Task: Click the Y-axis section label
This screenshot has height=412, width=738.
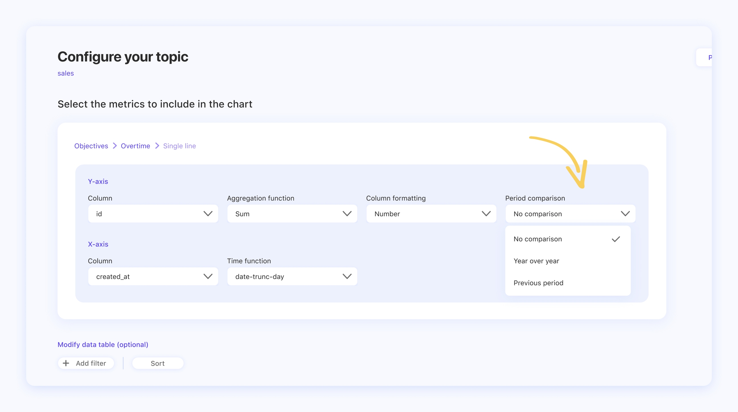Action: click(98, 181)
